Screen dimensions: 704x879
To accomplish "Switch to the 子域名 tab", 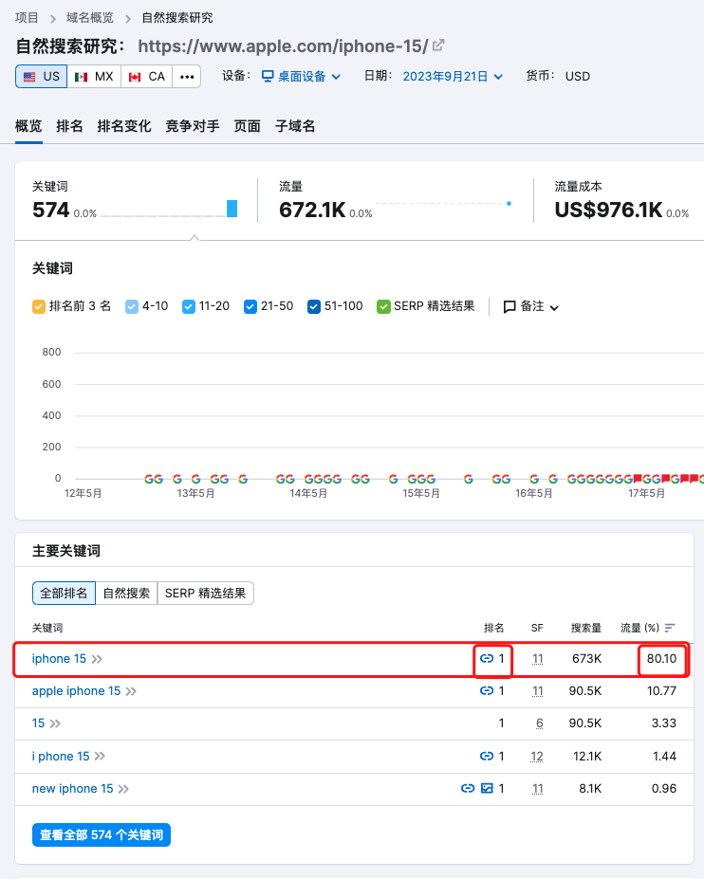I will pyautogui.click(x=295, y=126).
